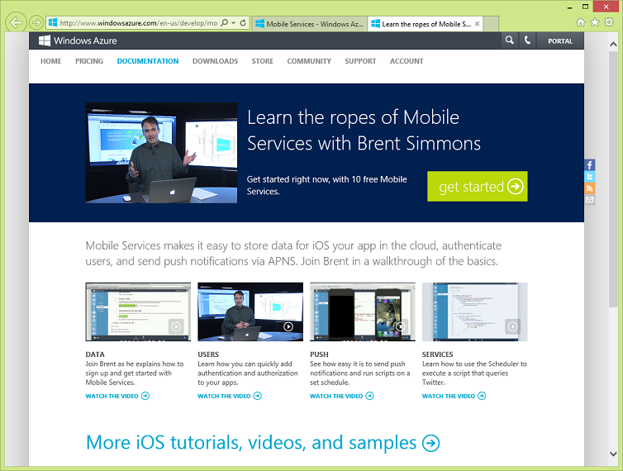Image resolution: width=623 pixels, height=471 pixels.
Task: Click the site search magnifier icon
Action: 509,40
